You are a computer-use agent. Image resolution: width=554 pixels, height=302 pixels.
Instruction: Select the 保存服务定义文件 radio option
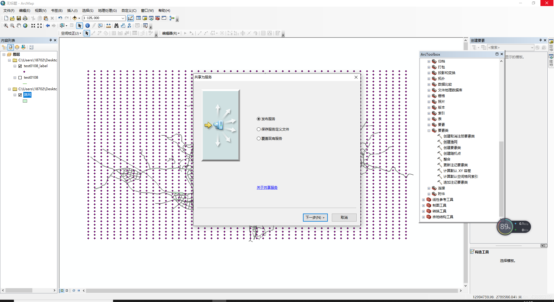point(259,129)
